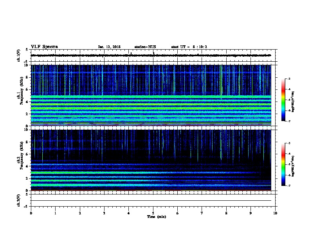Click the time axis tick label "1"
Image resolution: width=310 pixels, height=239 pixels.
[x=55, y=213]
